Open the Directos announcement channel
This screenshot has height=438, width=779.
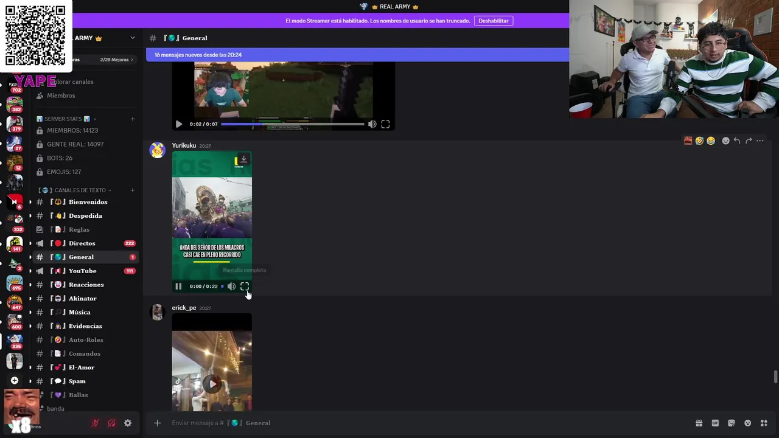[85, 243]
